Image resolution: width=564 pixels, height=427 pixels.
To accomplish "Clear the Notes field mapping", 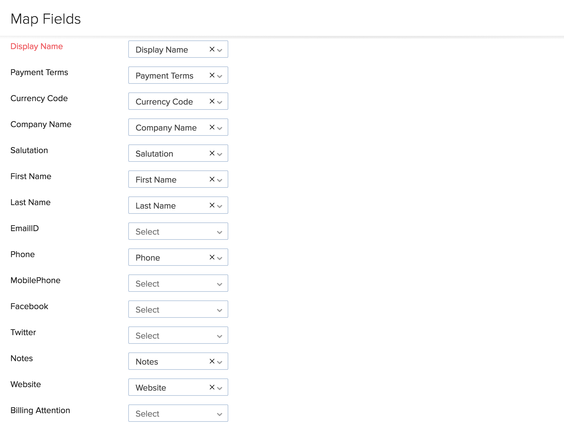I will click(x=212, y=361).
